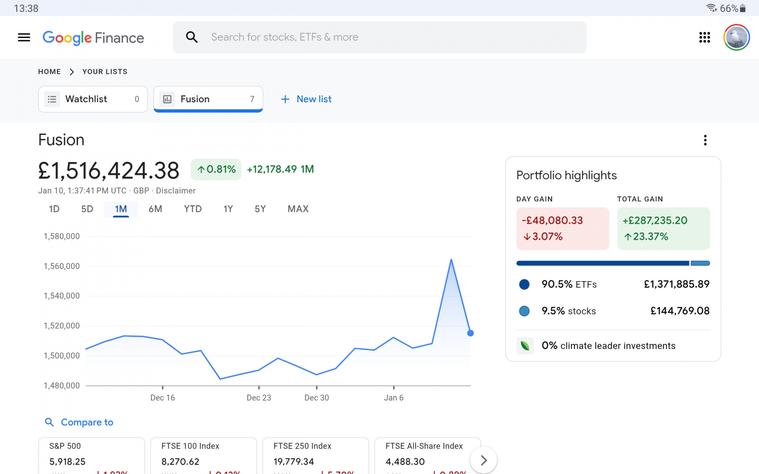759x474 pixels.
Task: Create a New list
Action: coord(306,99)
